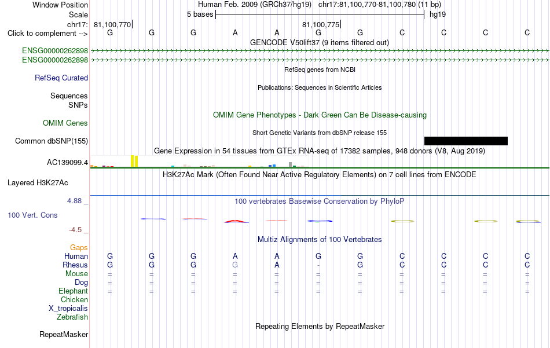Click the RepeatMasker track label
Viewport: 550px width, 348px height.
[x=64, y=335]
